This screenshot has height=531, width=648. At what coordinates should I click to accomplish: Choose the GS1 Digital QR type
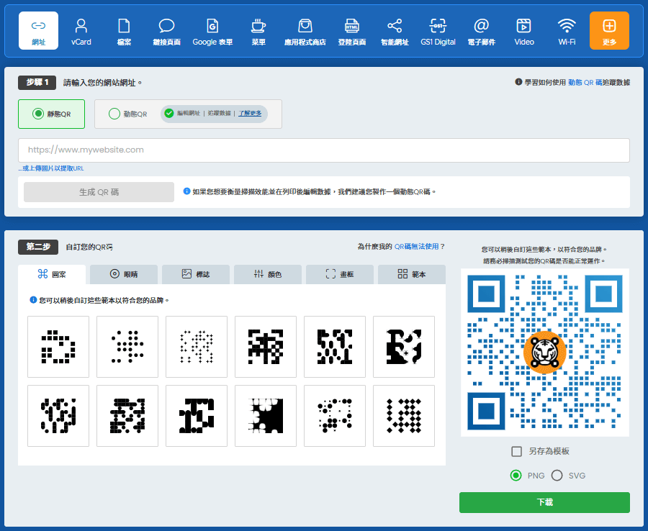[x=438, y=30]
